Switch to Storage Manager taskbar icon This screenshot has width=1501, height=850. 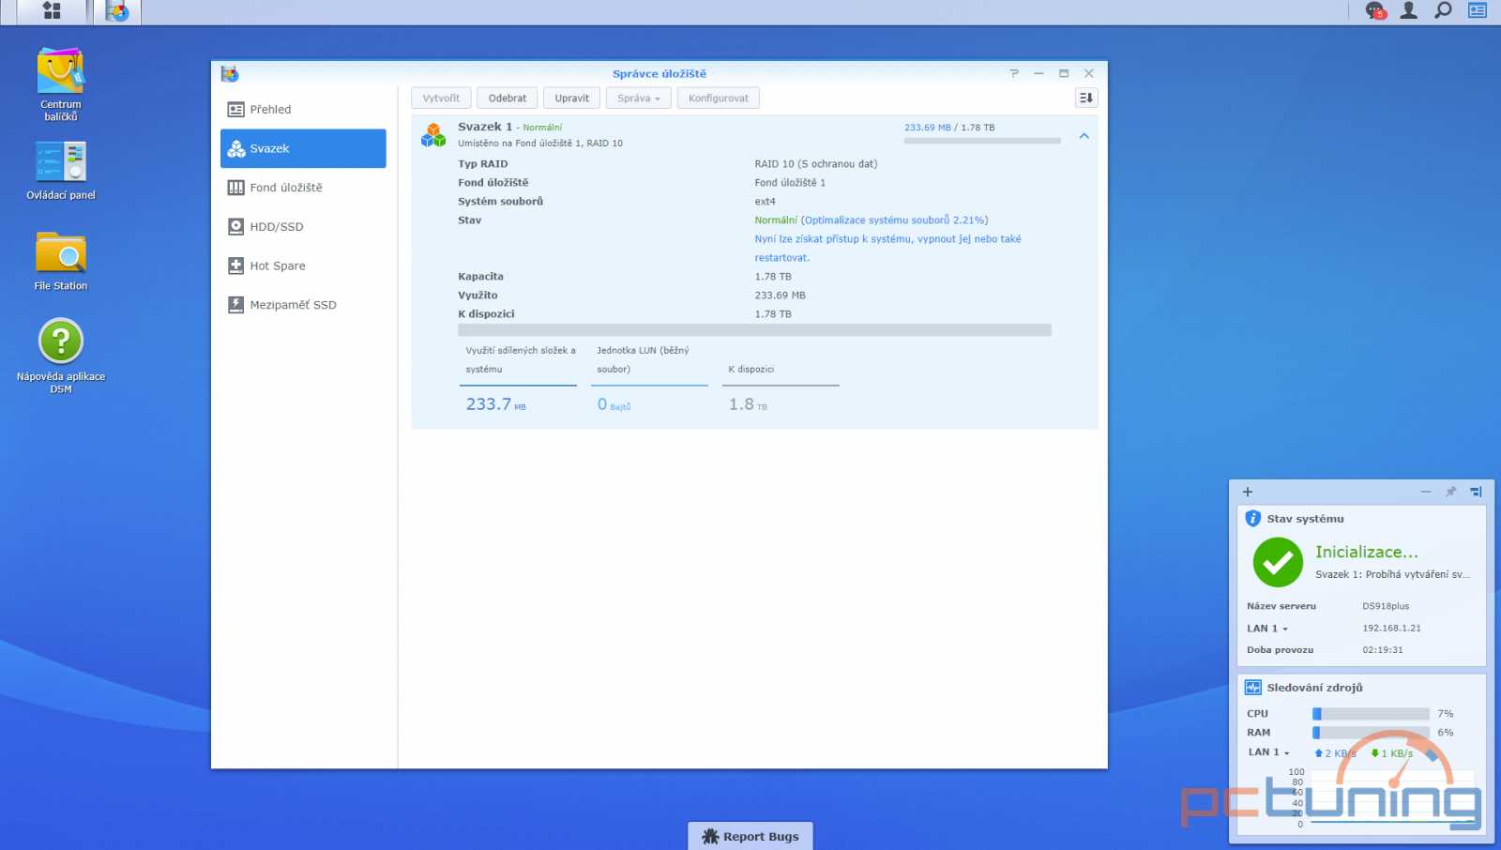coord(117,11)
